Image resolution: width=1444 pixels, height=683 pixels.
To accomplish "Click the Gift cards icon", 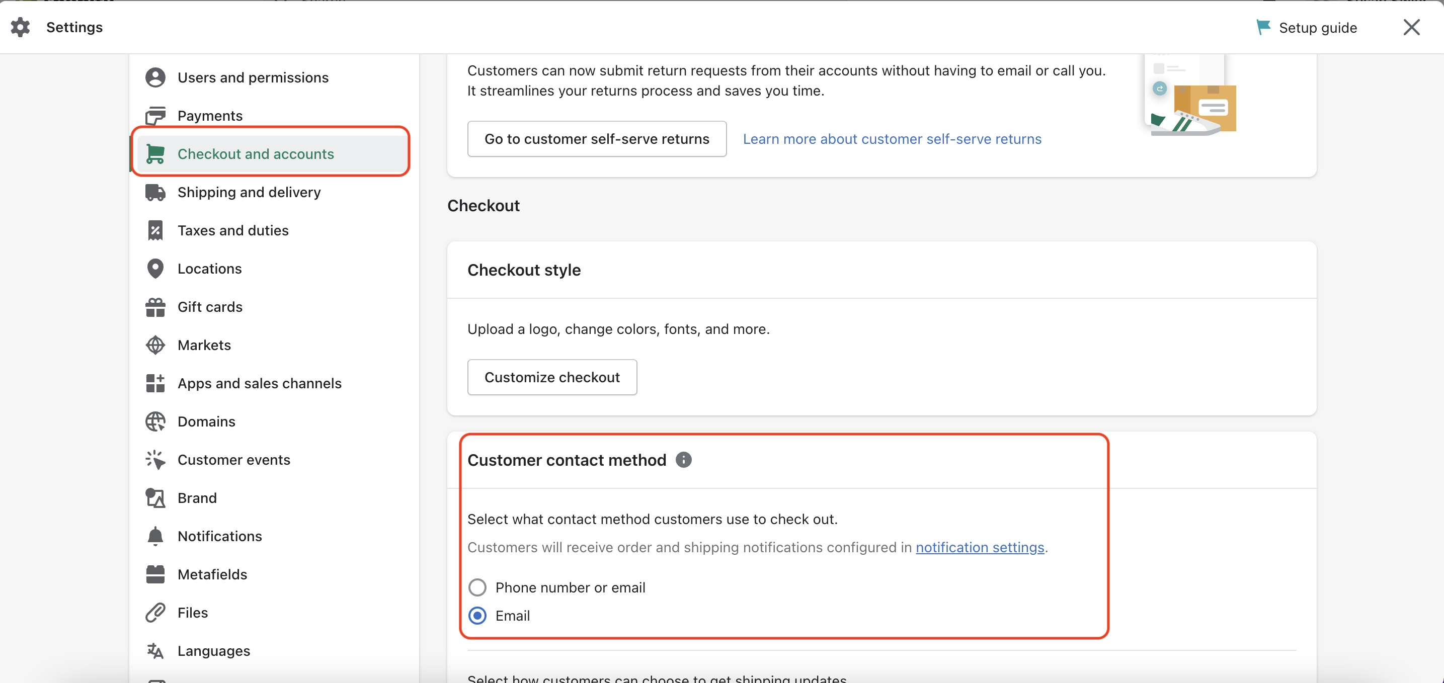I will click(x=155, y=306).
